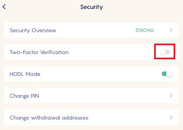Open the Security Overview text label
The height and width of the screenshot is (130, 183).
(33, 30)
